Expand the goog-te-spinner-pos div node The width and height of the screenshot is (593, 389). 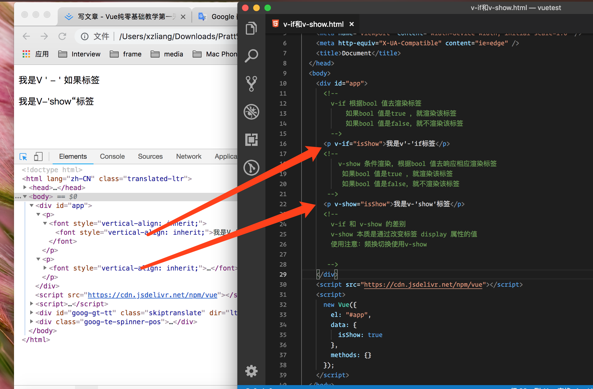32,322
